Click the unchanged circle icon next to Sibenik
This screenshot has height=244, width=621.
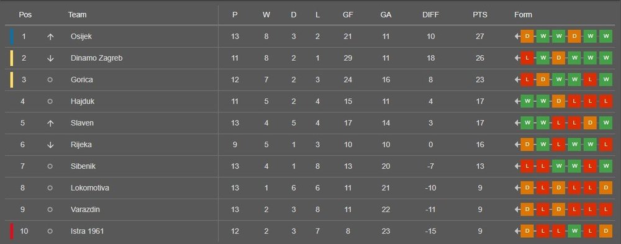tap(50, 166)
